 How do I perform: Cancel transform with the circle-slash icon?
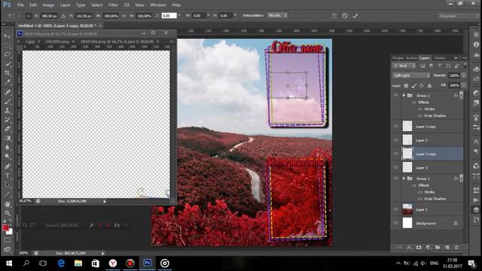pos(345,16)
